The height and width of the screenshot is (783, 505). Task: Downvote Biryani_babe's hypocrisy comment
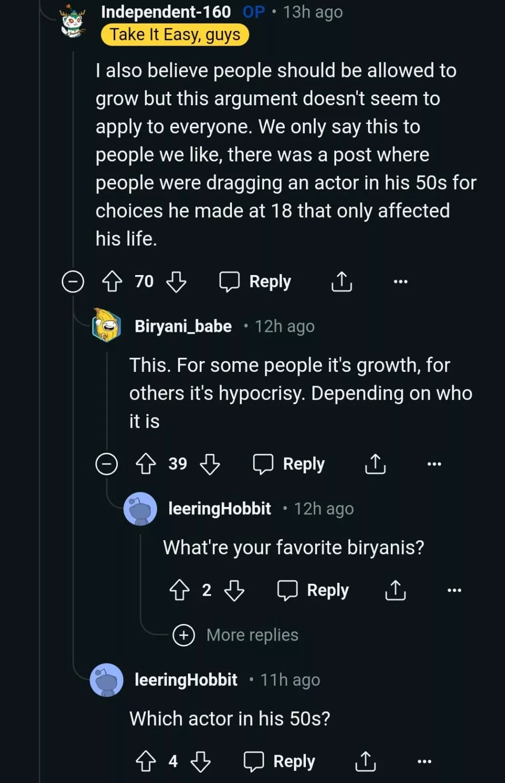coord(210,464)
